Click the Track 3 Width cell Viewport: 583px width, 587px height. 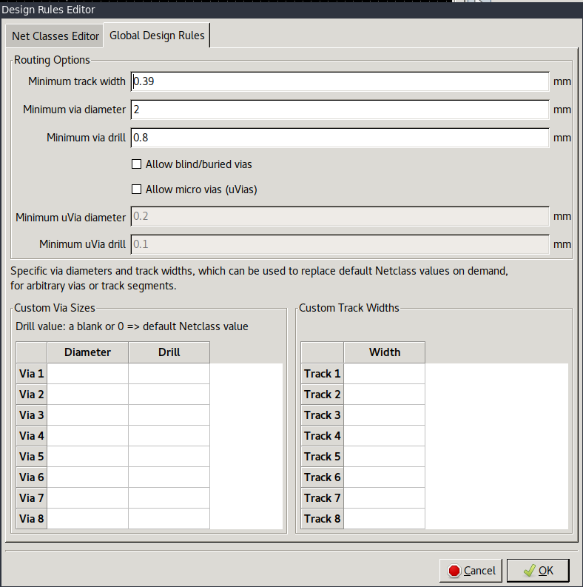[384, 415]
